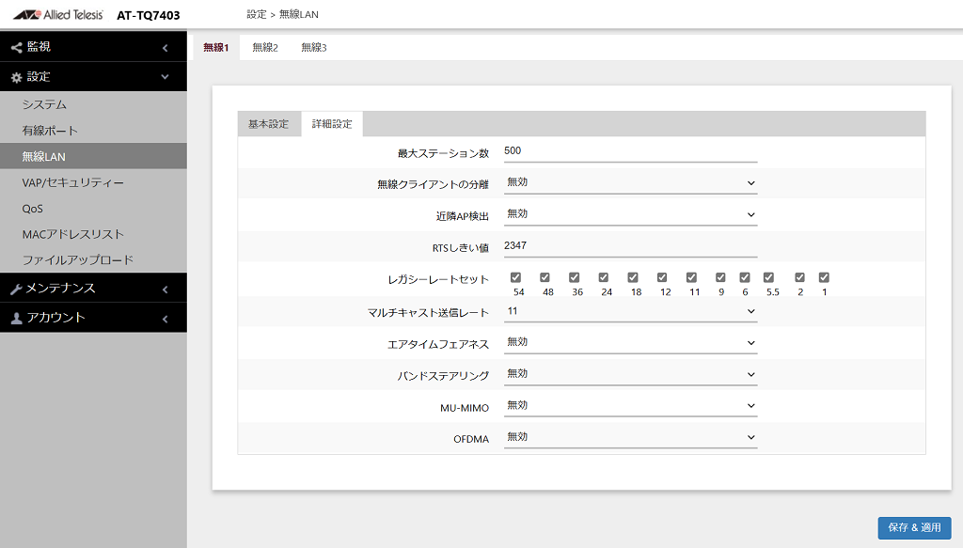Click the レガシーレートセット label
Image resolution: width=963 pixels, height=548 pixels.
click(438, 280)
